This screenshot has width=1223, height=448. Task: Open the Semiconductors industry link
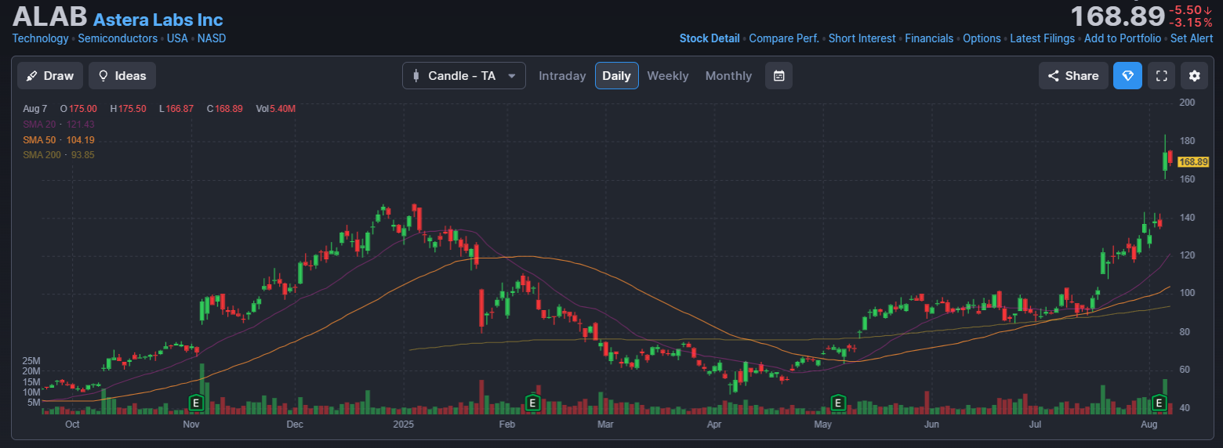point(118,38)
